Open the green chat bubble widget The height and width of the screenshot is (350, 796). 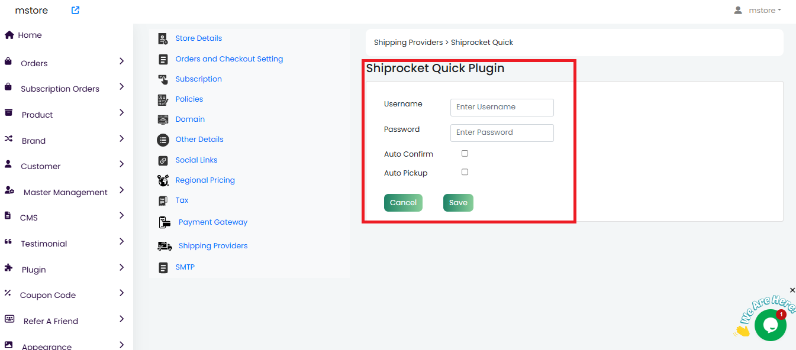770,325
